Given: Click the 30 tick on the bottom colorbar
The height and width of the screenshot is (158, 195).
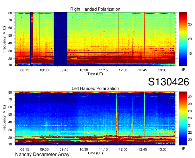Looking at the screenshot, I should 190,104.
